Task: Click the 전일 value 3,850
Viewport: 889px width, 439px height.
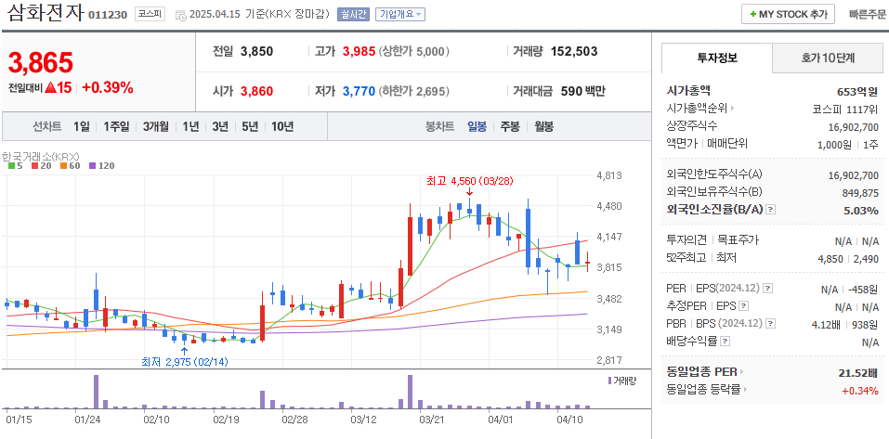Action: 256,52
